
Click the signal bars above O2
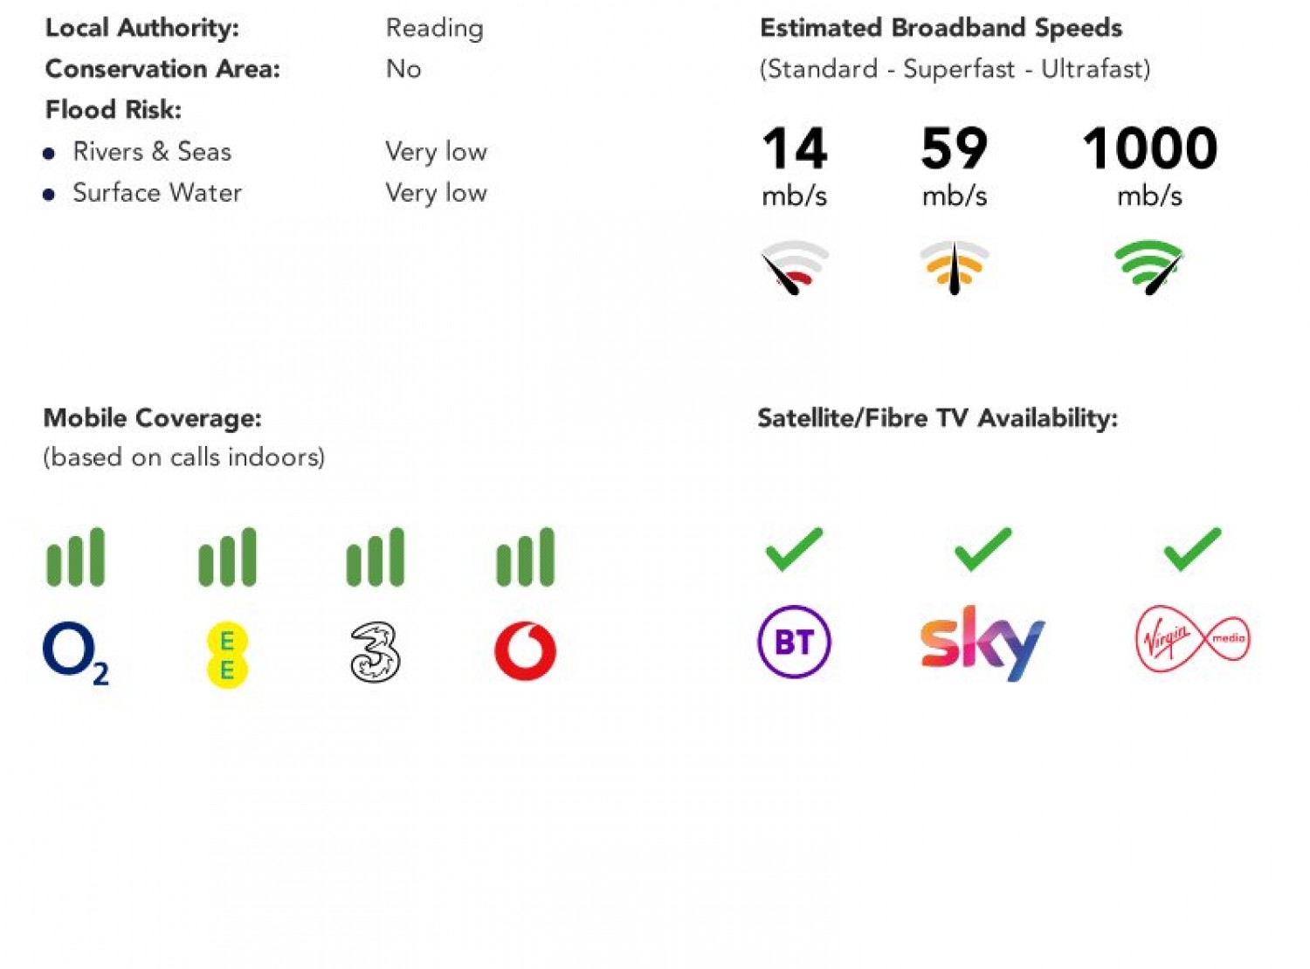[75, 557]
